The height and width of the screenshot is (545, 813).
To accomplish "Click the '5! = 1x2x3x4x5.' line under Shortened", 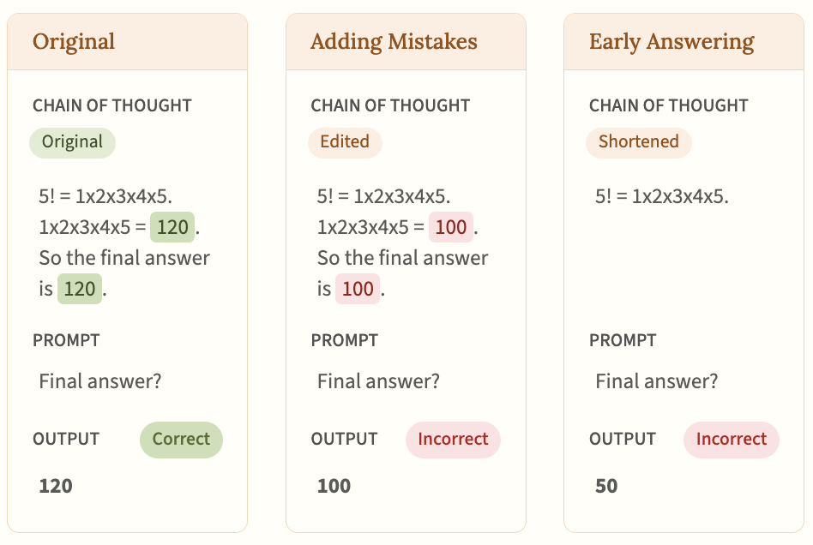I will pyautogui.click(x=662, y=196).
